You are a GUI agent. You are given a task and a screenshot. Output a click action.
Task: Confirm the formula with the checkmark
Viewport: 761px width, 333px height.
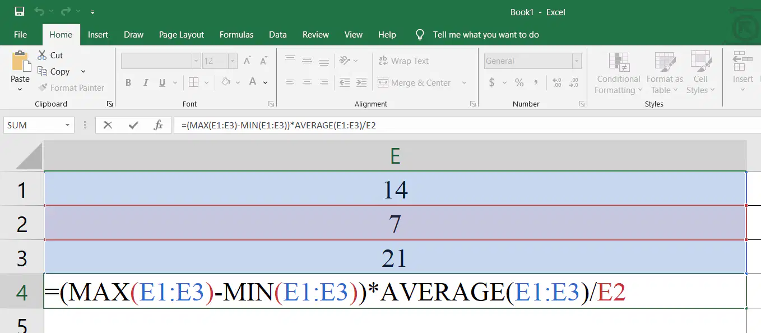click(133, 125)
